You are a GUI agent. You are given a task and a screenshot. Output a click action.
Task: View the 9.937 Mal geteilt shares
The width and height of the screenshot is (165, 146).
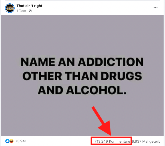pyautogui.click(x=146, y=141)
